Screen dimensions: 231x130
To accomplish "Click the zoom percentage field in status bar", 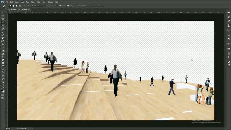I will (8, 129).
